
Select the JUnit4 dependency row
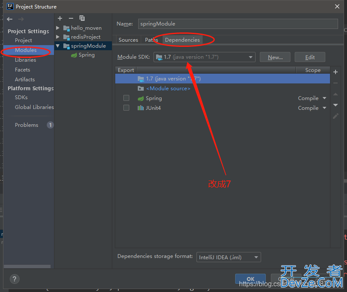(222, 108)
